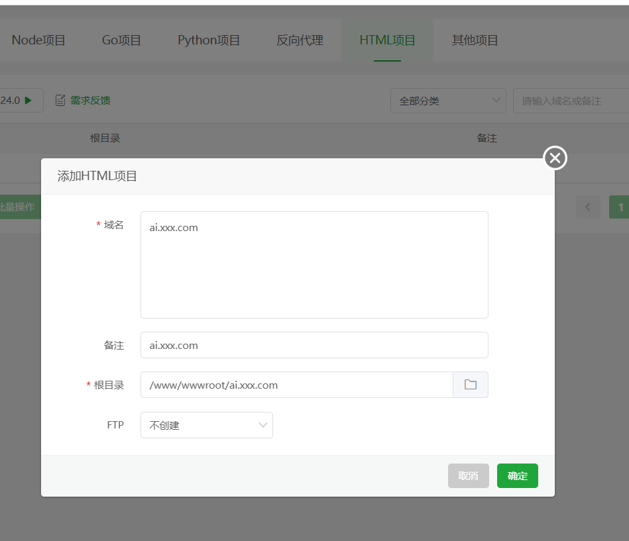Click the 取消 cancel button
629x541 pixels.
[468, 475]
